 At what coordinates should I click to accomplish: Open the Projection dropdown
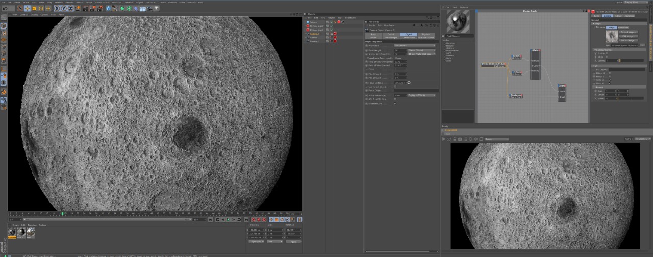point(415,45)
